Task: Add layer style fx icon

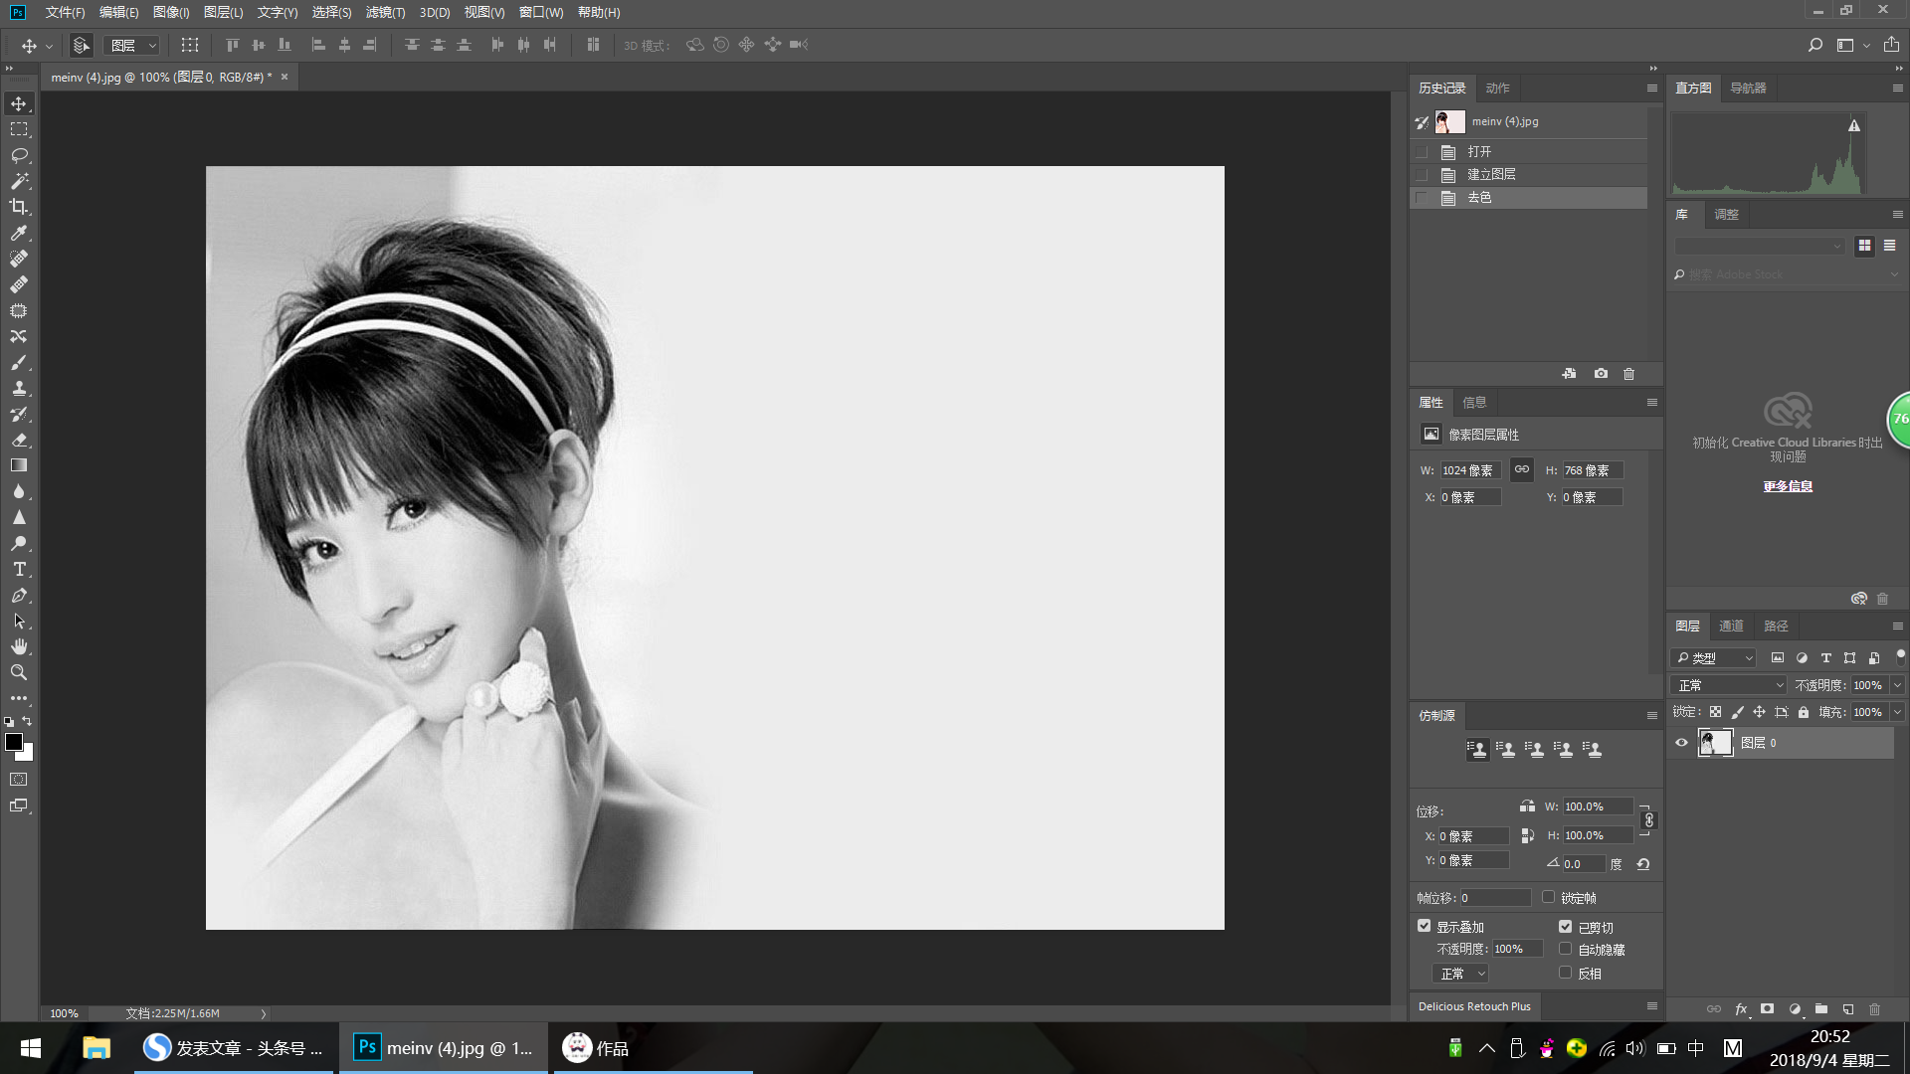Action: click(1741, 1008)
